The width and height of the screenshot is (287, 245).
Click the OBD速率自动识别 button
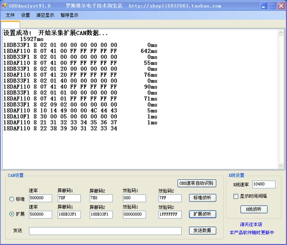pos(197,183)
